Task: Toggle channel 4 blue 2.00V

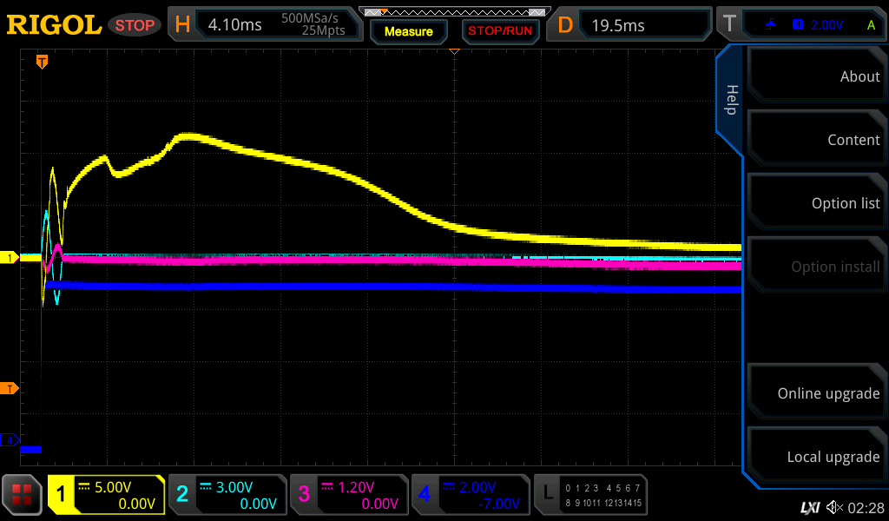Action: point(470,495)
